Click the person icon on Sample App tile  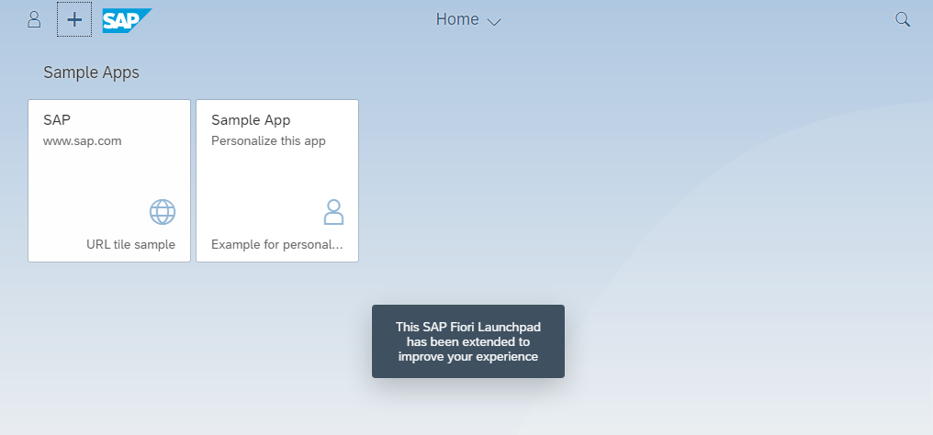tap(334, 212)
